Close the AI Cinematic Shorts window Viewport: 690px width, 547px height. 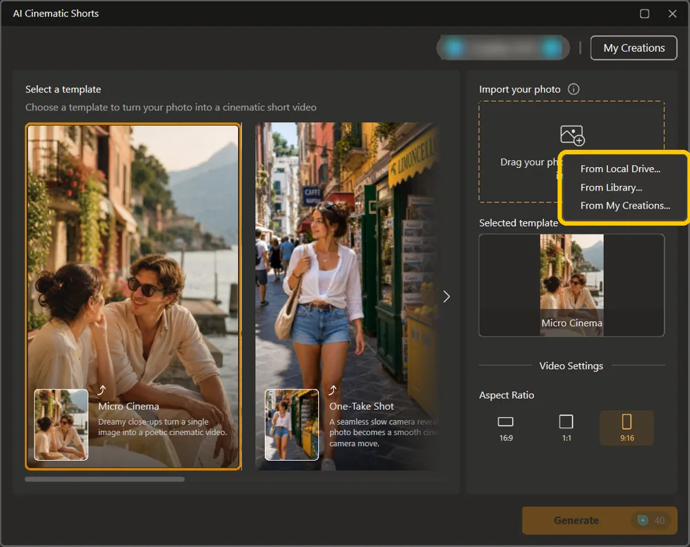click(672, 14)
